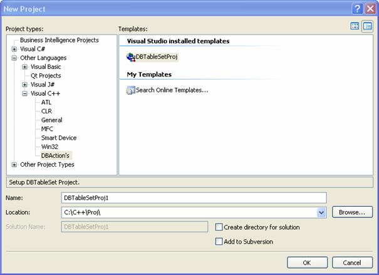Select the General project type
379x275 pixels.
[x=52, y=120]
